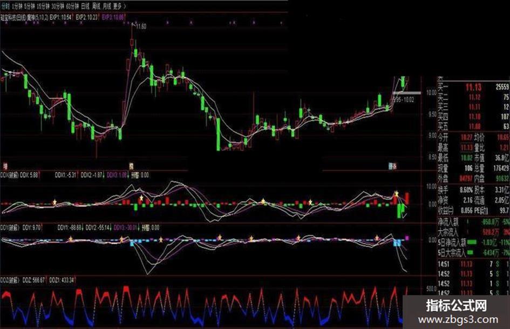Click the 14:51 trade tick row
Image resolution: width=510 pixels, height=329 pixels.
[x=474, y=264]
